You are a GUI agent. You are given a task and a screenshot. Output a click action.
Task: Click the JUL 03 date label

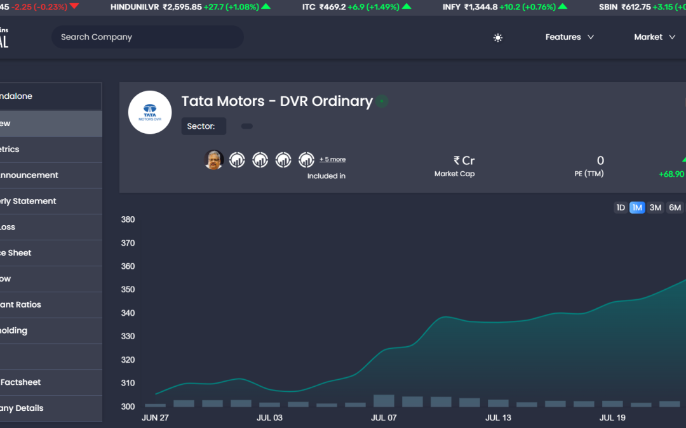[x=269, y=418]
